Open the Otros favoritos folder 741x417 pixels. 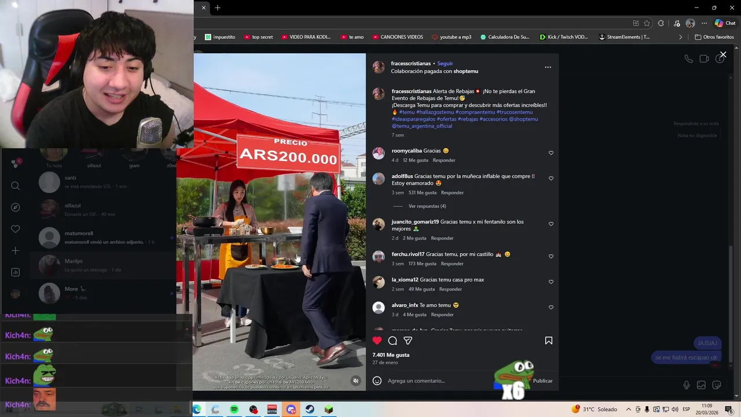pyautogui.click(x=714, y=37)
